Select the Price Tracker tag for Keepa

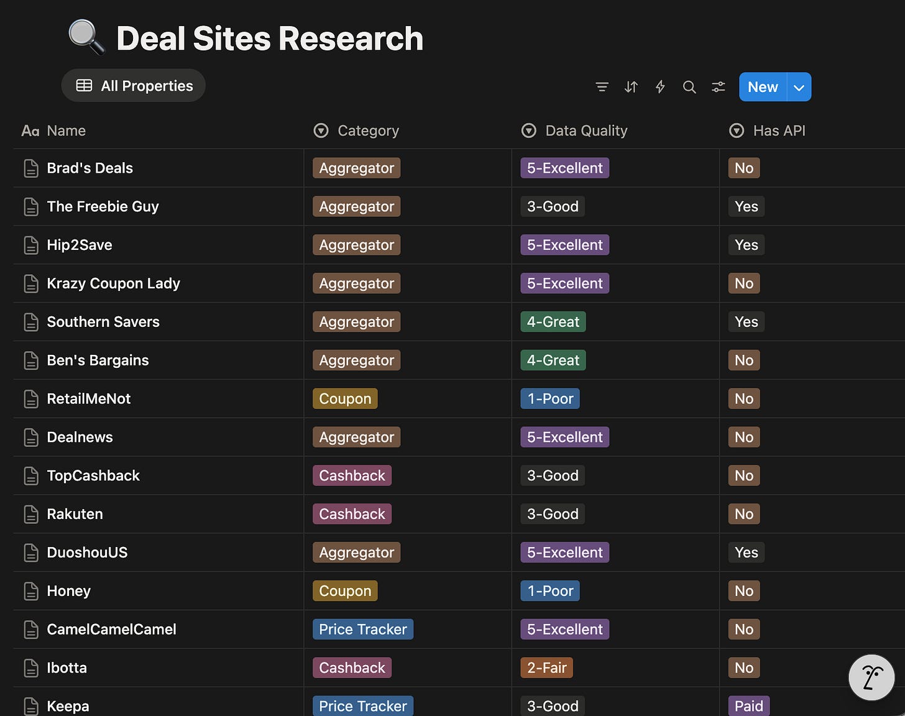point(363,706)
